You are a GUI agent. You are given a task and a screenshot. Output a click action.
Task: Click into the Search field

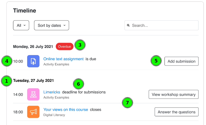[162, 25]
